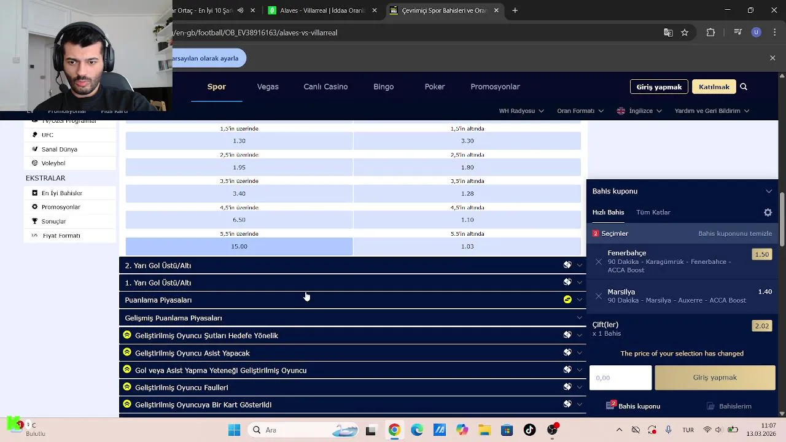Open Microsoft Store from taskbar
Image resolution: width=786 pixels, height=442 pixels.
coord(507,430)
